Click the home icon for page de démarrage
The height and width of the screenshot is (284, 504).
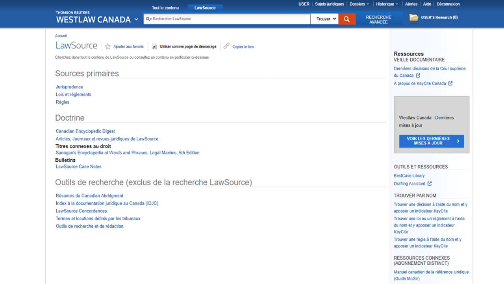[154, 46]
